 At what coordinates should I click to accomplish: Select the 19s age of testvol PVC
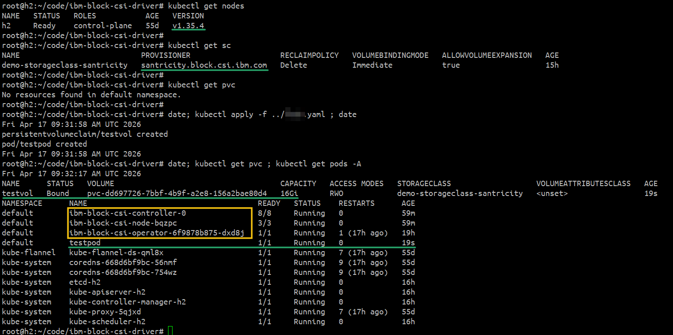click(x=651, y=193)
